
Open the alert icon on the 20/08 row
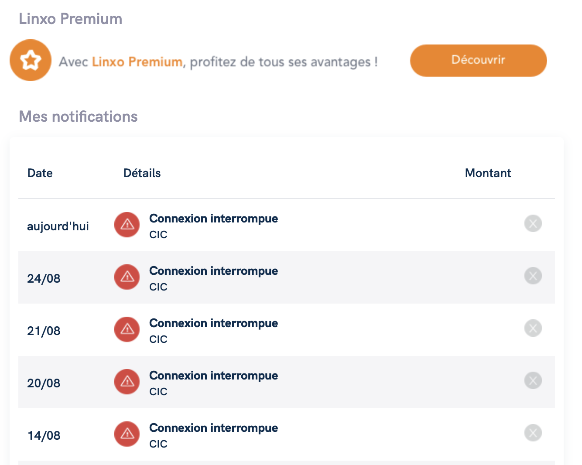(x=127, y=382)
